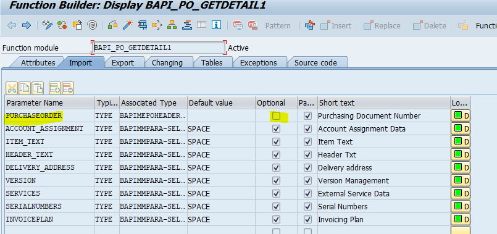497x234 pixels.
Task: Click the Paste clipboard icon above table
Action: tap(38, 88)
